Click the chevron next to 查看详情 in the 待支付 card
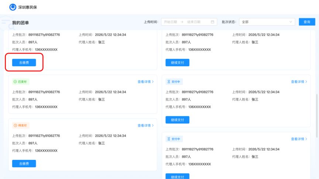Screen dimensions: 319x179 point(152,126)
